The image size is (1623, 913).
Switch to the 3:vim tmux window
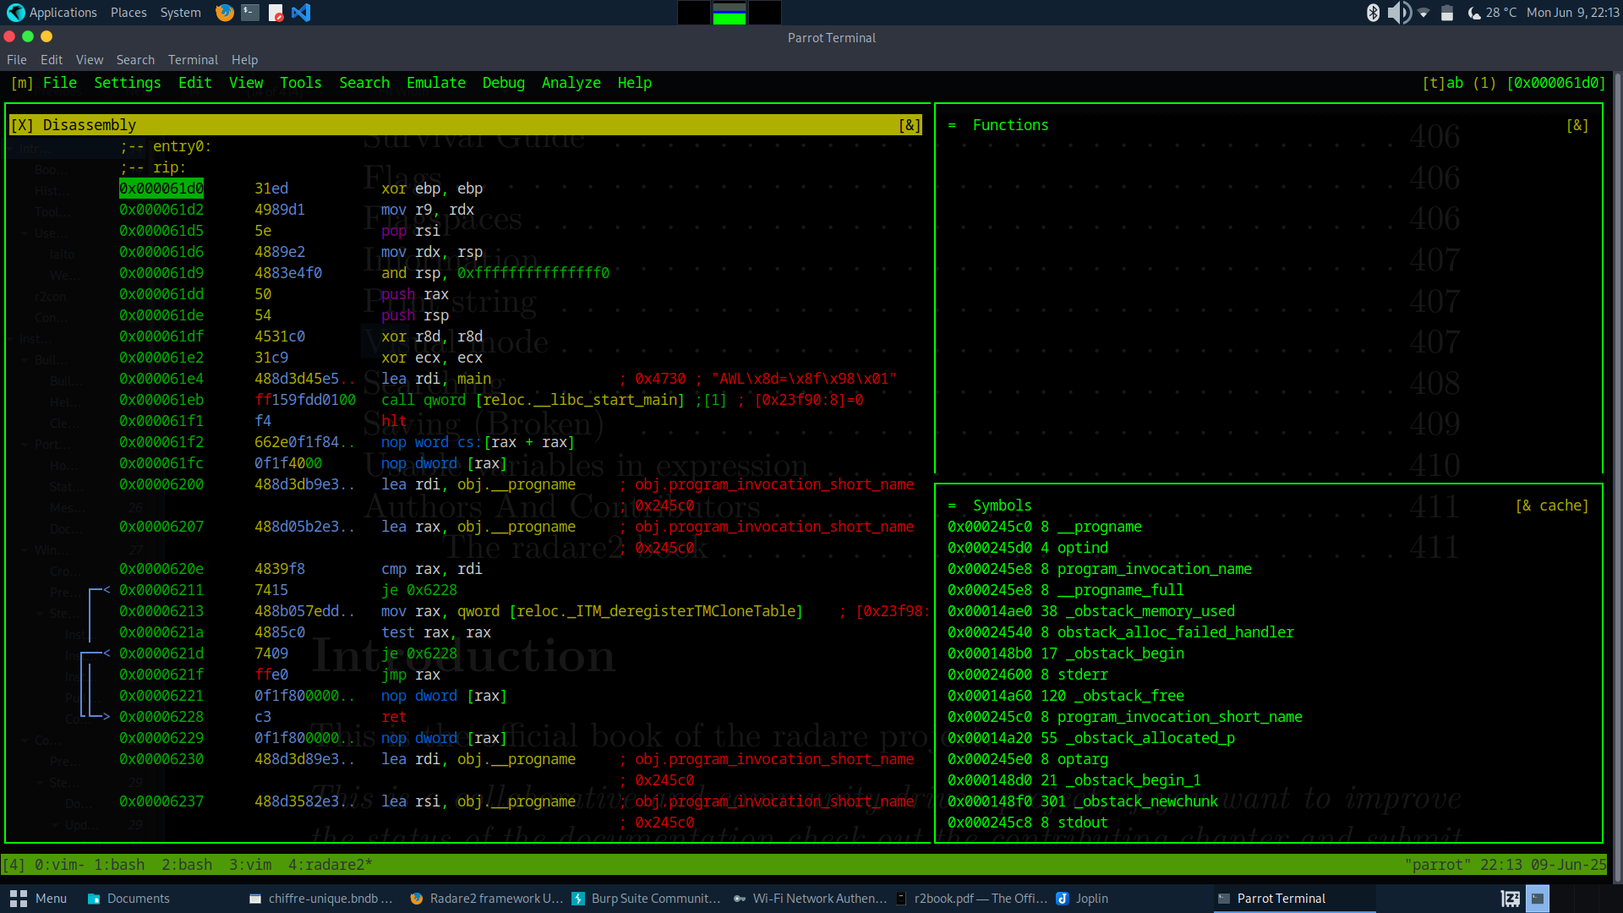(250, 865)
